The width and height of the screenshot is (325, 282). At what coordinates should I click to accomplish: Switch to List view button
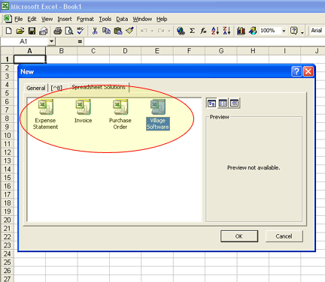223,103
